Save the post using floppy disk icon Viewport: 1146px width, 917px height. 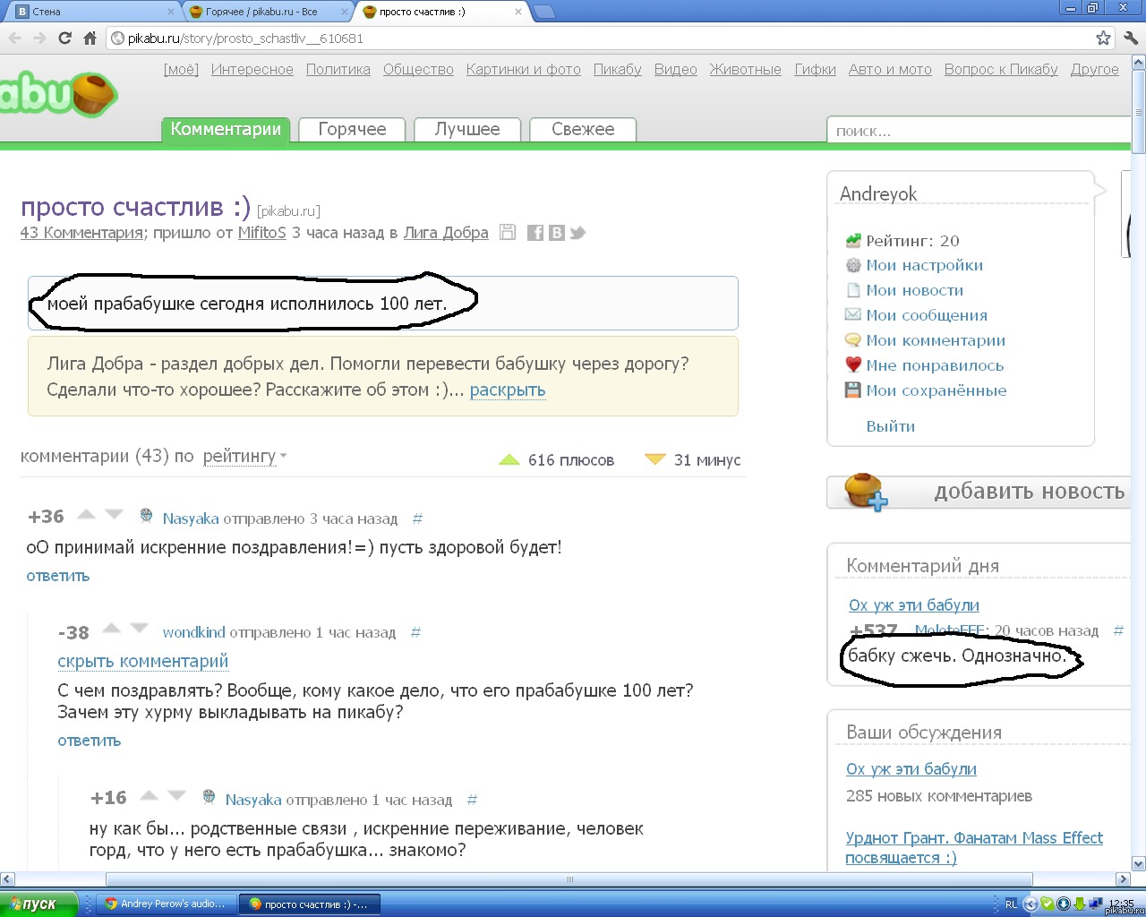508,233
